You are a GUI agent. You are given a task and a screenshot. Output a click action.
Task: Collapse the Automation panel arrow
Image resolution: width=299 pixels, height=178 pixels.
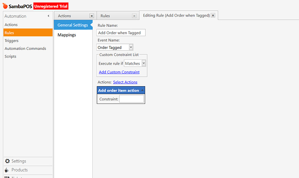click(49, 16)
